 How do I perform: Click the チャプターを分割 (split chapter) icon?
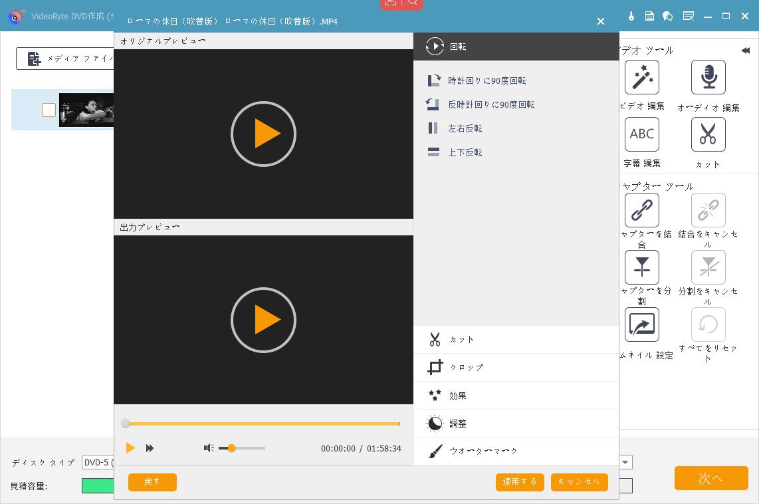642,267
